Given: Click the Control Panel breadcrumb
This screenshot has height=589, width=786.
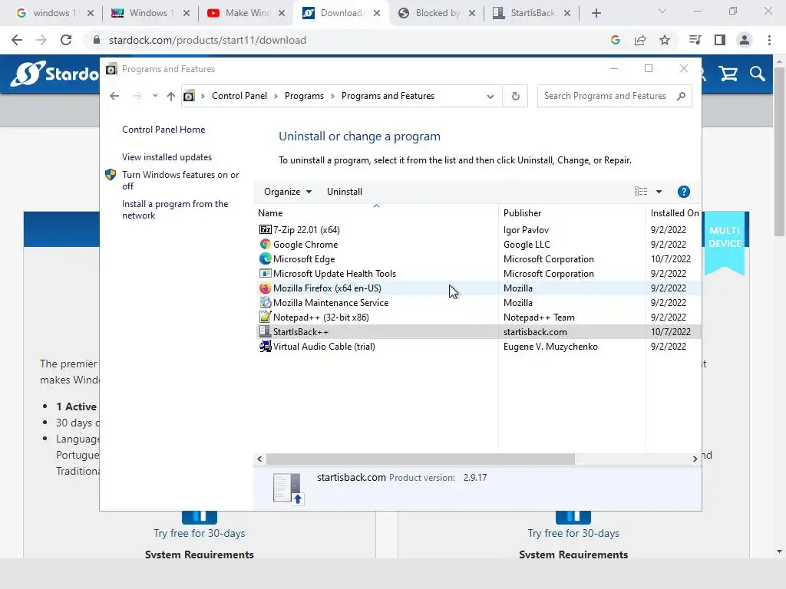Looking at the screenshot, I should (239, 96).
